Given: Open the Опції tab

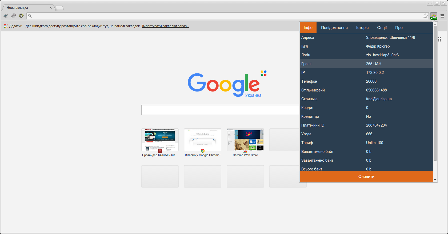Looking at the screenshot, I should [382, 28].
